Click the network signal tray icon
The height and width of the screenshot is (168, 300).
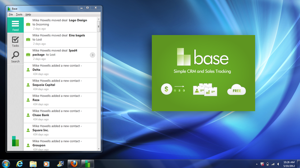click(273, 164)
